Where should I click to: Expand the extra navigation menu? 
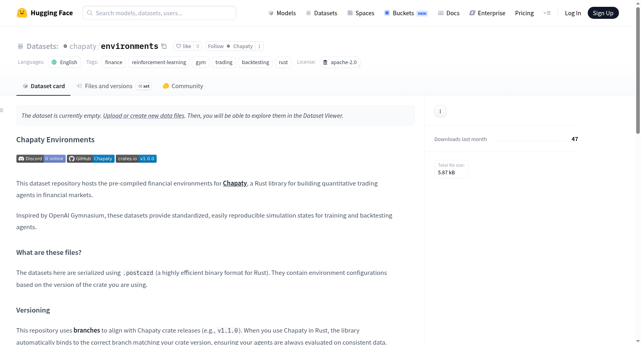pos(547,13)
